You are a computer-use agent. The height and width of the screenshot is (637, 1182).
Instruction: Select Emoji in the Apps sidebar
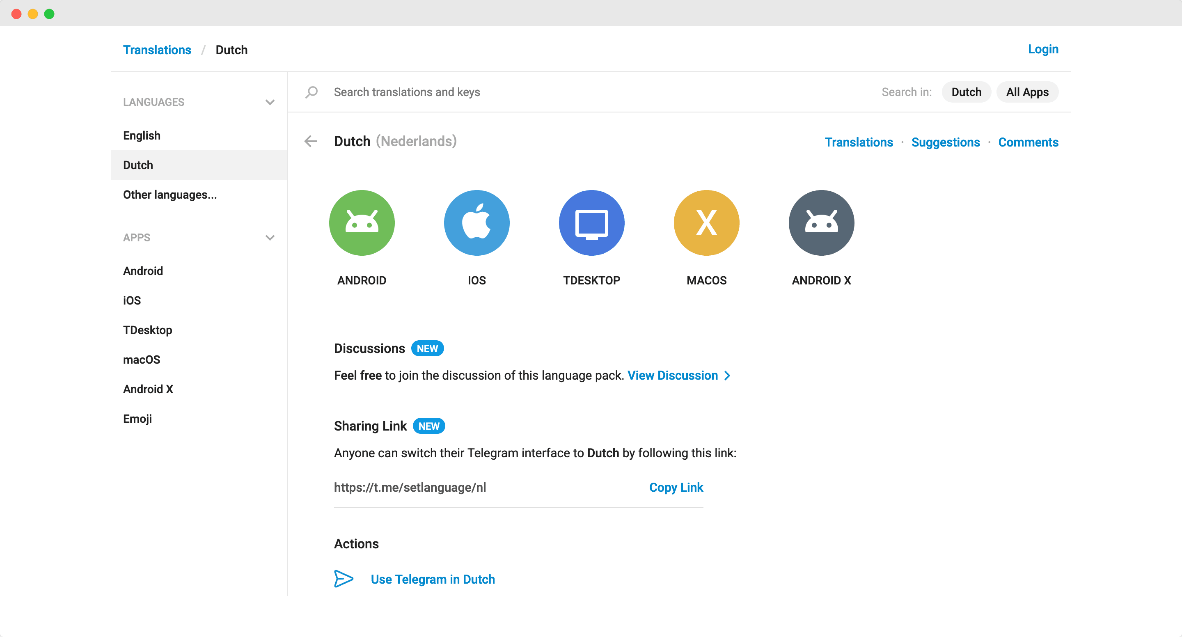click(199, 419)
